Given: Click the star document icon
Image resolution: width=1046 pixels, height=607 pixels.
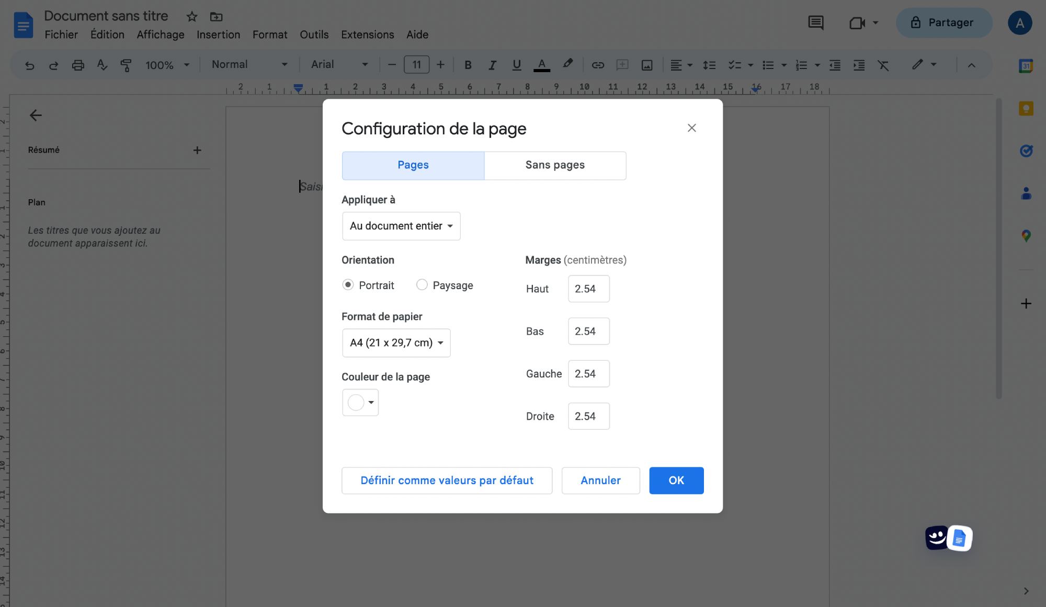Looking at the screenshot, I should click(192, 17).
